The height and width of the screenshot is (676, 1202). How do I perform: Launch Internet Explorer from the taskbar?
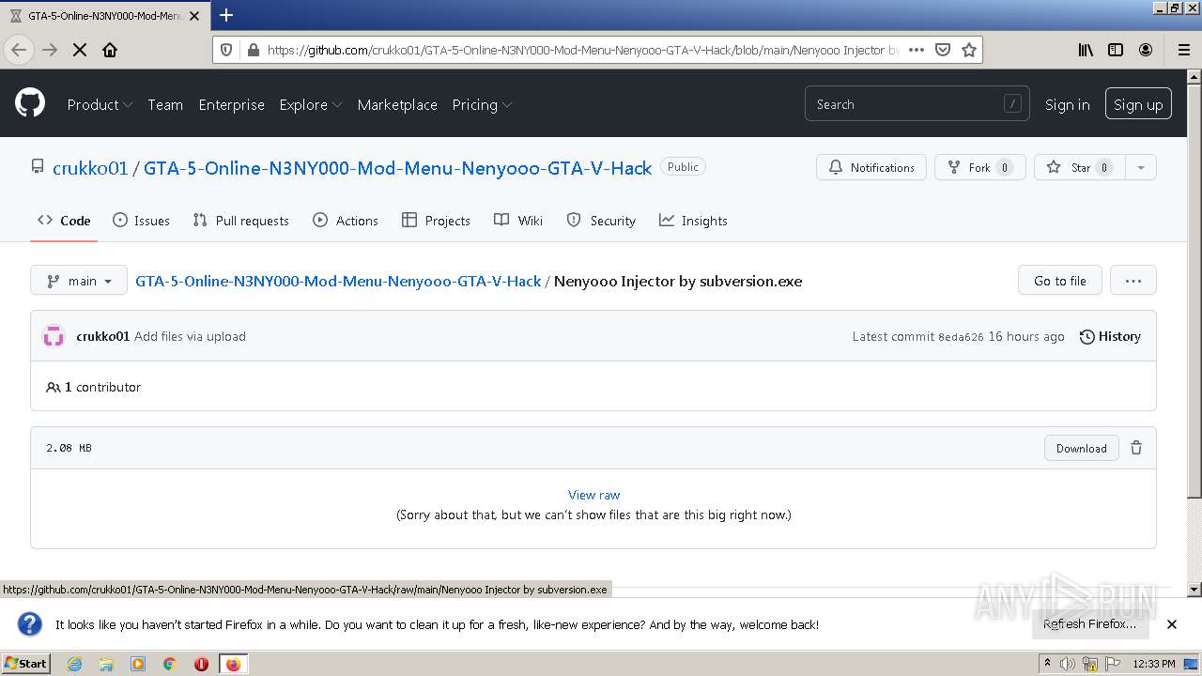[74, 664]
